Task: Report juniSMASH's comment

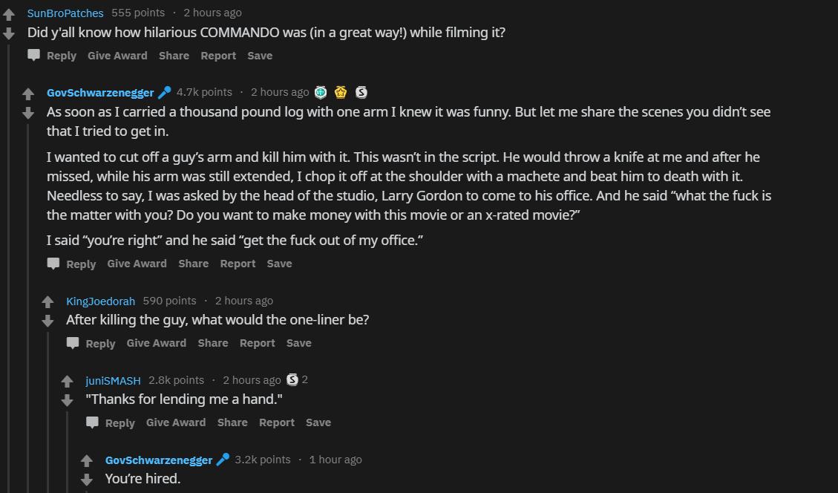Action: 276,422
